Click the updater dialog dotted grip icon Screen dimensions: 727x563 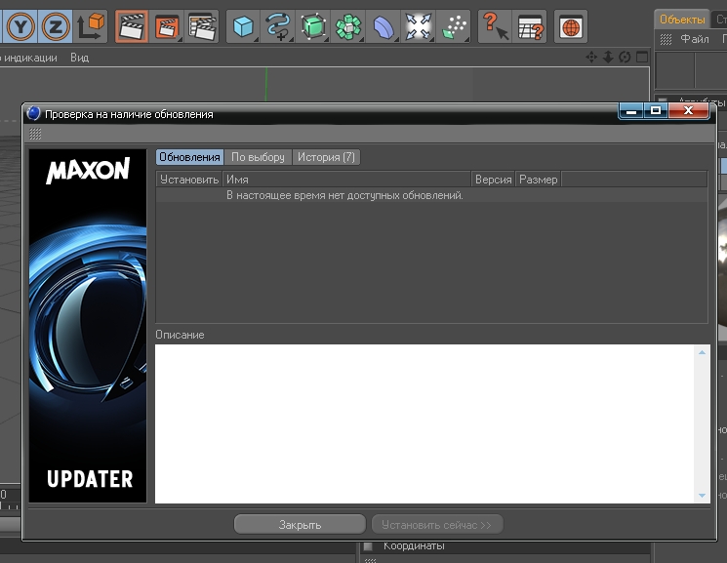pyautogui.click(x=35, y=134)
